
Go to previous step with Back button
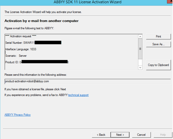[x=101, y=135]
